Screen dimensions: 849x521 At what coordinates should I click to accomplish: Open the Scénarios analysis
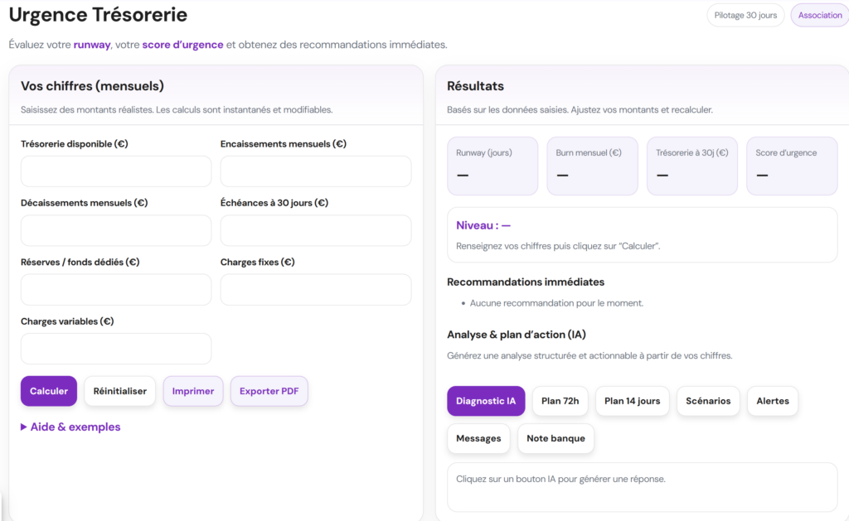point(708,401)
